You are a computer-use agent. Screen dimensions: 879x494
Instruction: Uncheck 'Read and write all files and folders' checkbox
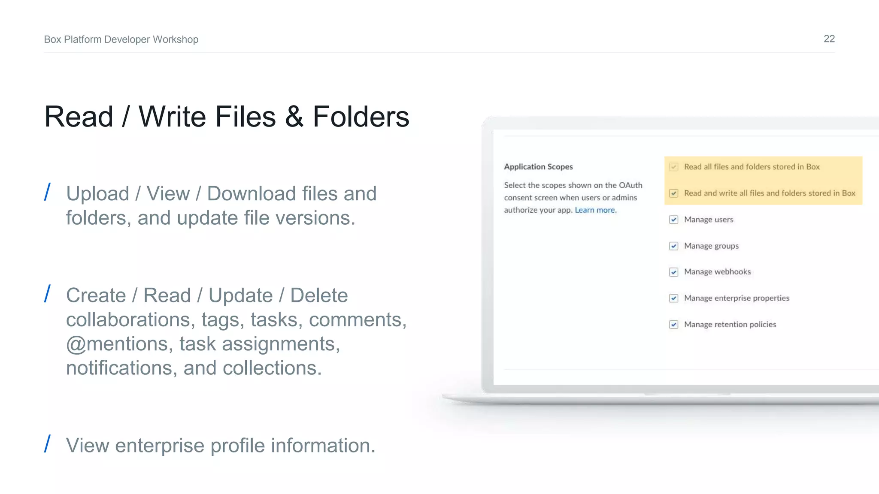point(673,193)
